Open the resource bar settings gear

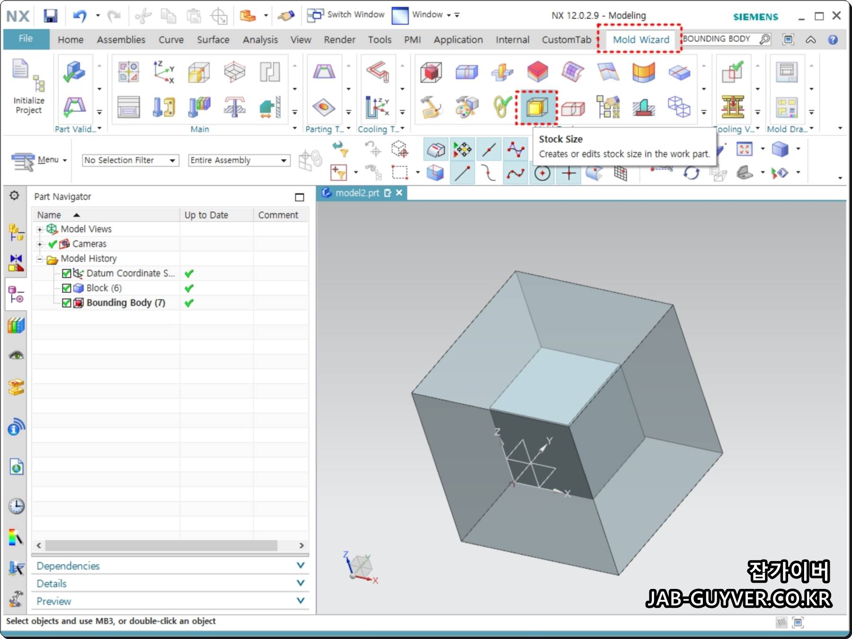click(15, 196)
